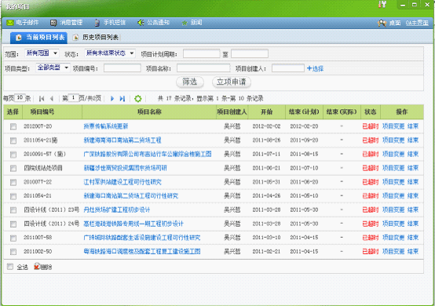Focus the 项目编号 input field
The image size is (435, 306).
pyautogui.click(x=122, y=68)
